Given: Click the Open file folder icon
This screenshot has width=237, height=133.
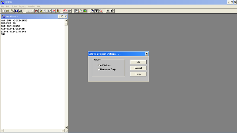Looking at the screenshot, I should tap(8, 11).
